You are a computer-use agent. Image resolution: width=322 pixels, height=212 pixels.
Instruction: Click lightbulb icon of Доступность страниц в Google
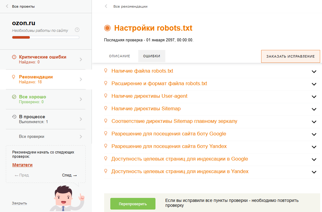pos(106,158)
